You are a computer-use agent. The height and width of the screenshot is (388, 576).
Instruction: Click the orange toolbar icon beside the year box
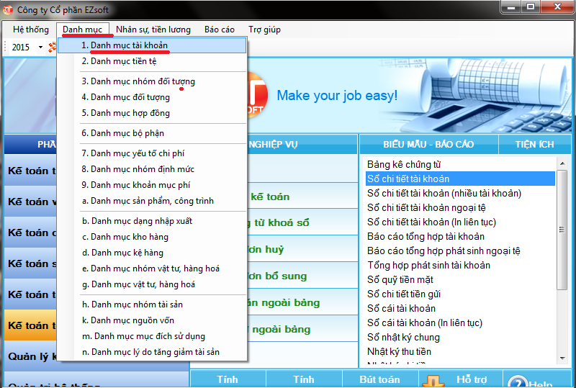[52, 48]
